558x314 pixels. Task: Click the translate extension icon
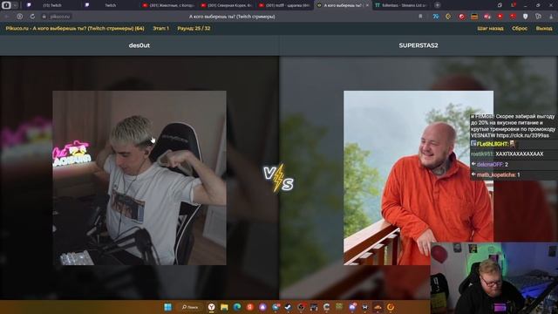tap(436, 17)
